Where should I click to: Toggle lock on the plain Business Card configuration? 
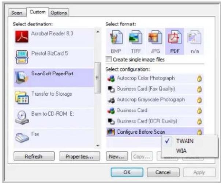[199, 111]
